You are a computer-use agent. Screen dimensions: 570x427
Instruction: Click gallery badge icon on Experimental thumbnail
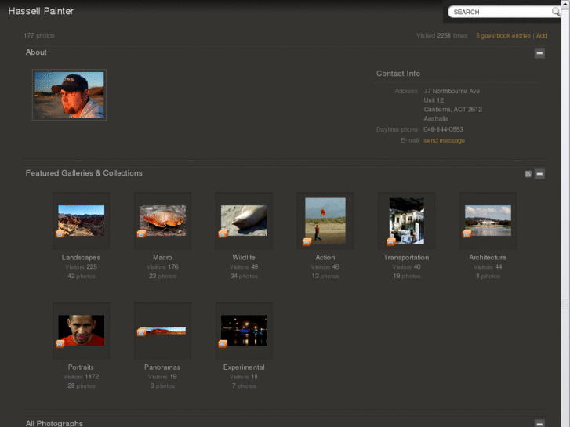point(223,344)
